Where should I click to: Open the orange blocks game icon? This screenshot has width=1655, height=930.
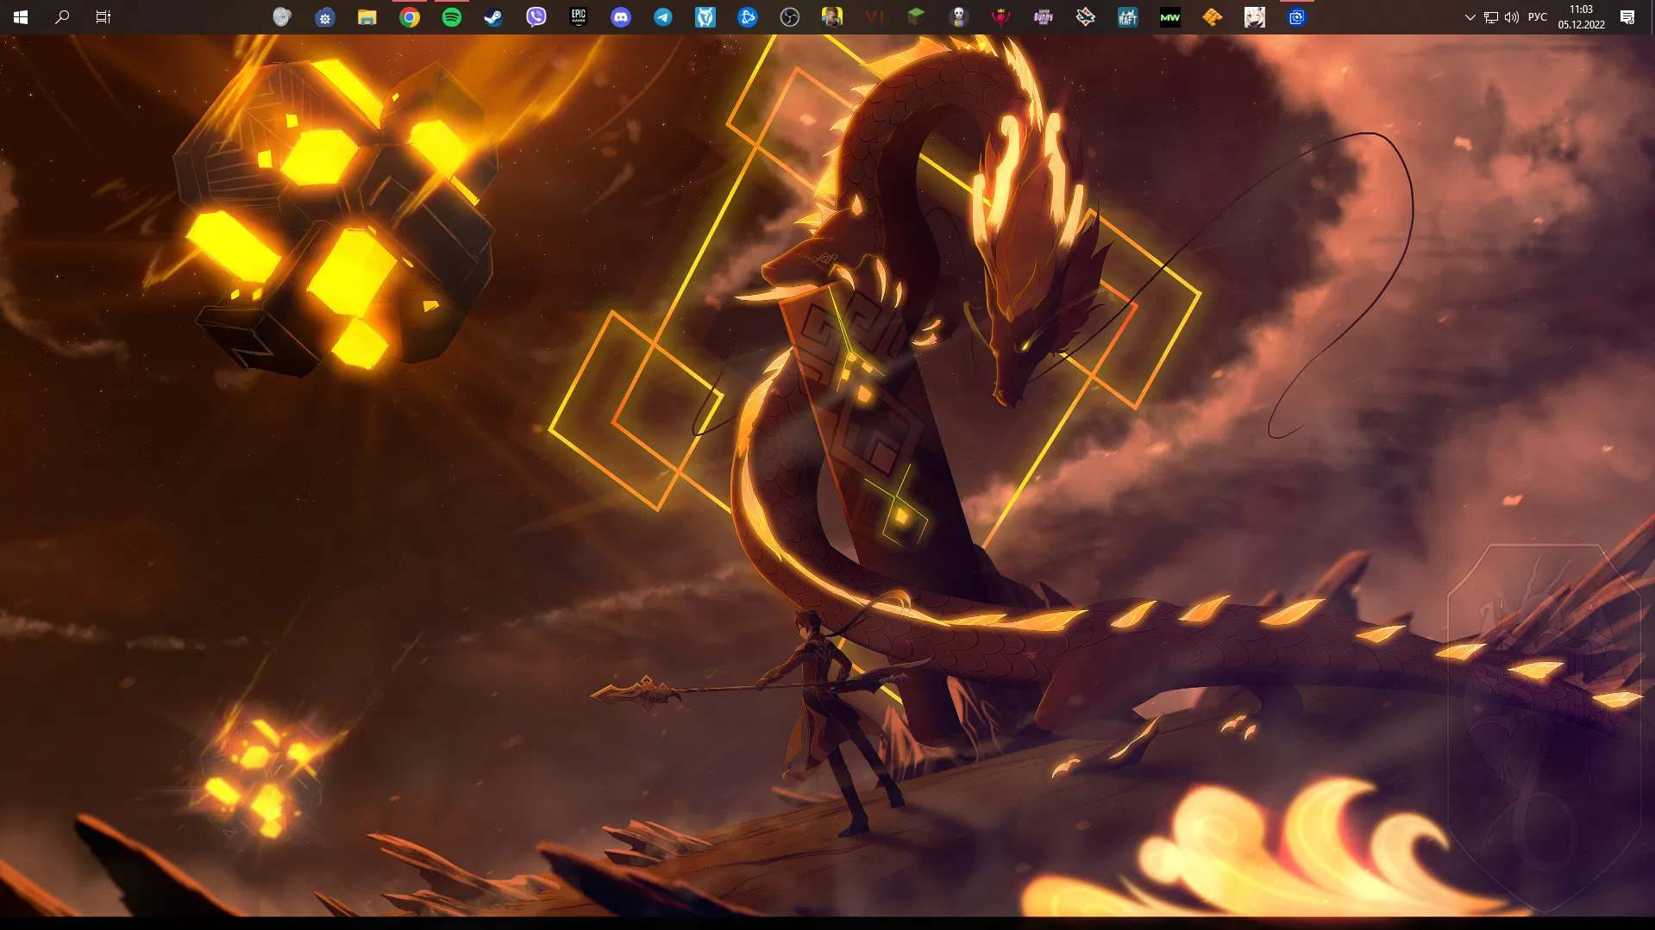pos(1213,17)
